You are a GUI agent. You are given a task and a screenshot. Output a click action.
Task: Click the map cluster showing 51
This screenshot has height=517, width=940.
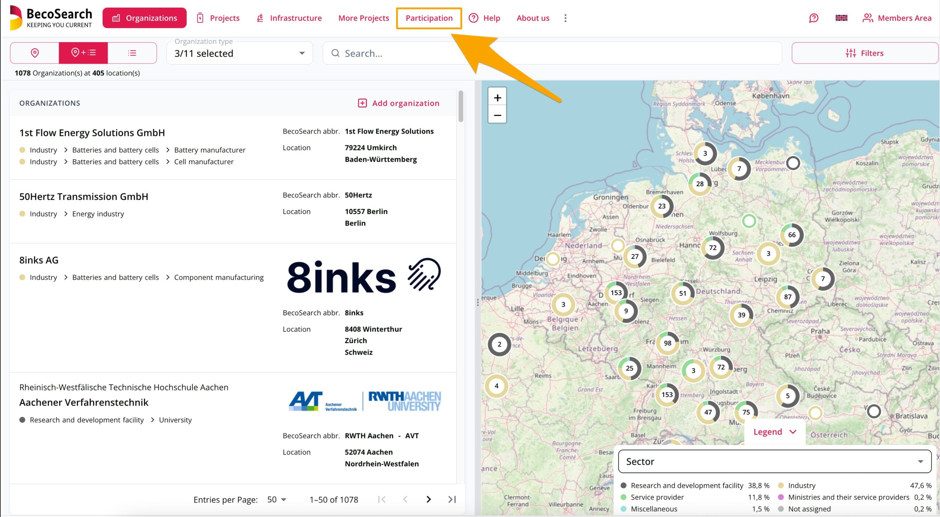coord(682,293)
